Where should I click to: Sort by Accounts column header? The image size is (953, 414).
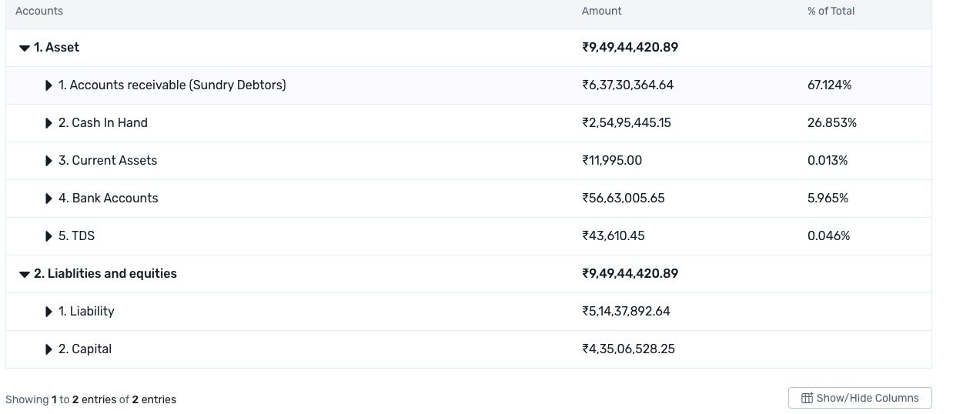point(39,11)
